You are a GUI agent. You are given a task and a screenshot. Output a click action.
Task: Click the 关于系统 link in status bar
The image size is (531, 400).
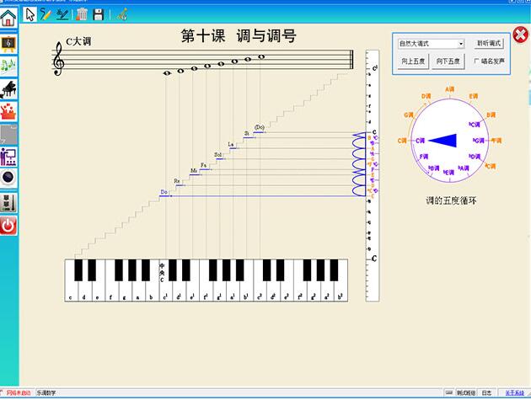coord(514,392)
